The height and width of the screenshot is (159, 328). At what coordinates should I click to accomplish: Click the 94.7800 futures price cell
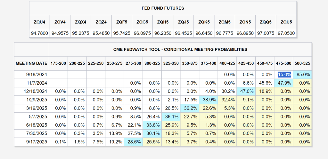(x=39, y=33)
